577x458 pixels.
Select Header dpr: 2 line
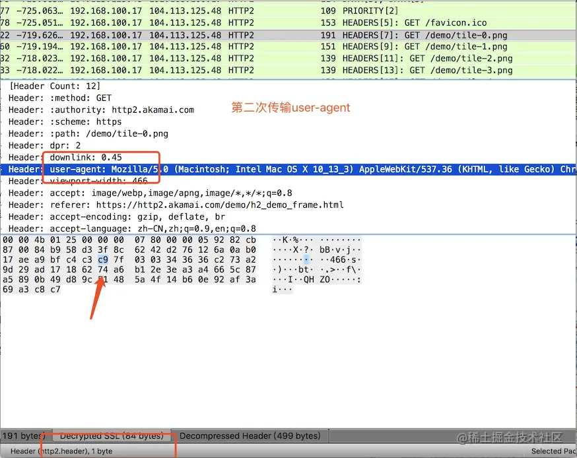tap(44, 145)
